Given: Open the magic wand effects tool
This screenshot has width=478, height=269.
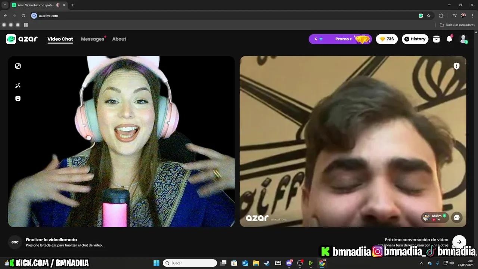Looking at the screenshot, I should tap(18, 86).
